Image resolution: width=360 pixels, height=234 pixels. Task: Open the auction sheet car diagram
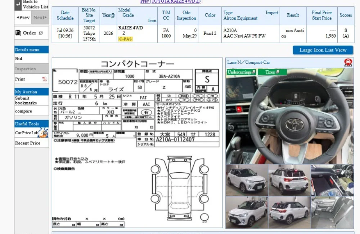180,189
